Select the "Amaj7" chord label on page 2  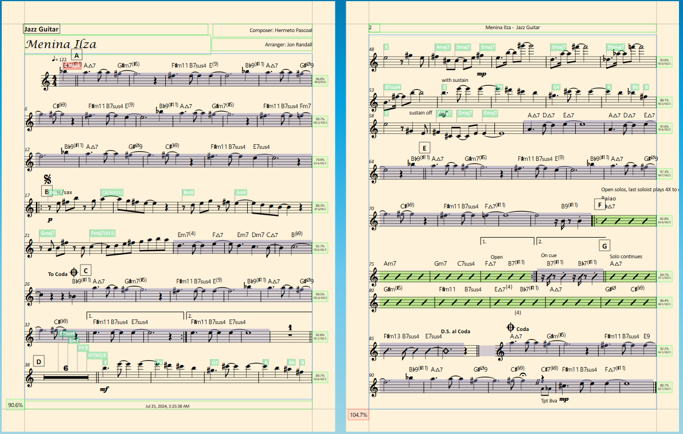click(x=443, y=47)
